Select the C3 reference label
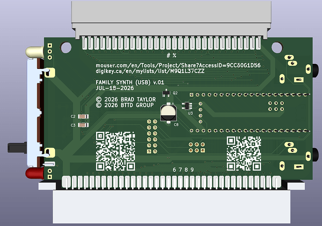This screenshot has height=226, width=322. tap(73, 125)
